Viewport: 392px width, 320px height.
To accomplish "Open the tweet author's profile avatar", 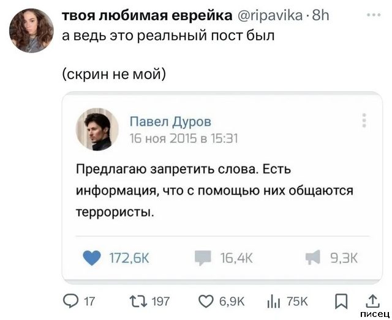I will click(x=32, y=30).
